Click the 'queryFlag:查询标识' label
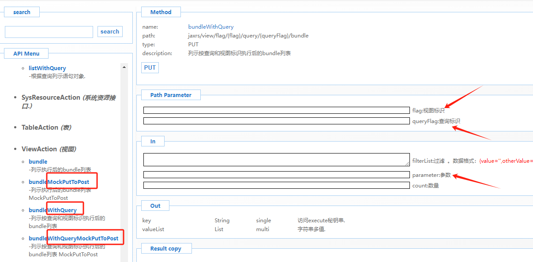 coord(436,121)
